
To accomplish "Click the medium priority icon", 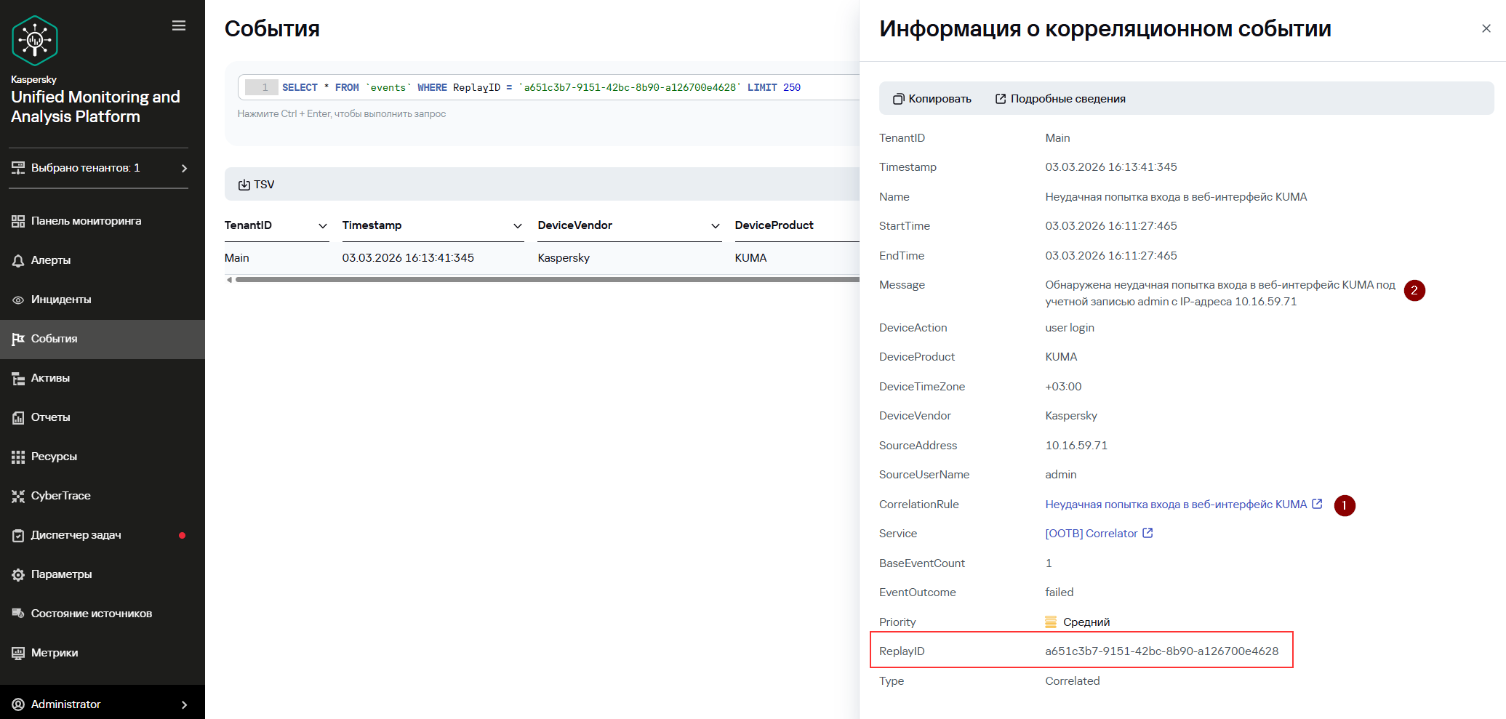I will point(1051,622).
